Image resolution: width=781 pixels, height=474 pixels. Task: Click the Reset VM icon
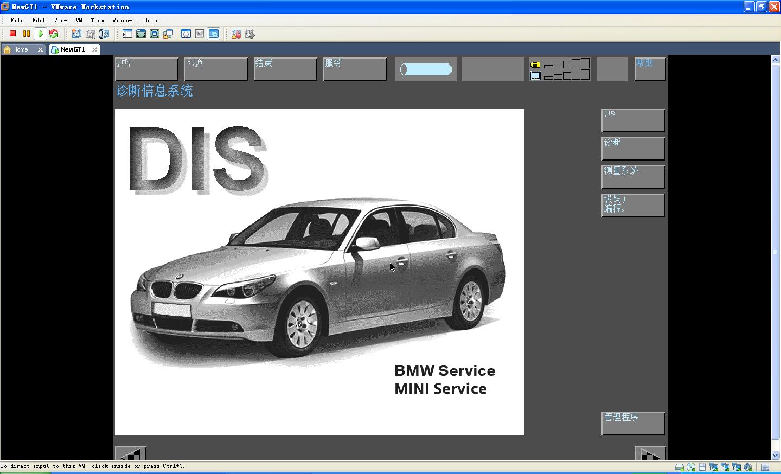(53, 34)
